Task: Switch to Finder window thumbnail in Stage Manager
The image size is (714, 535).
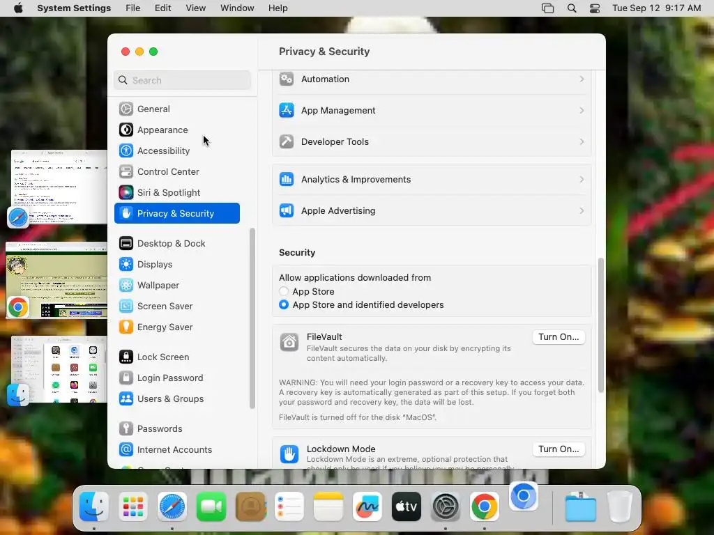Action: [59, 369]
